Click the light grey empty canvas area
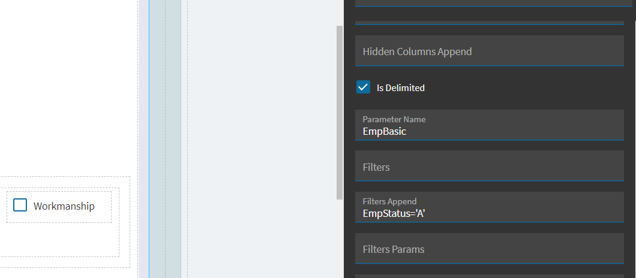This screenshot has height=278, width=636. tap(262, 139)
